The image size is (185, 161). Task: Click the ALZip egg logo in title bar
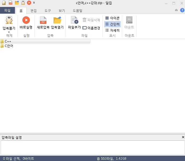(4, 3)
